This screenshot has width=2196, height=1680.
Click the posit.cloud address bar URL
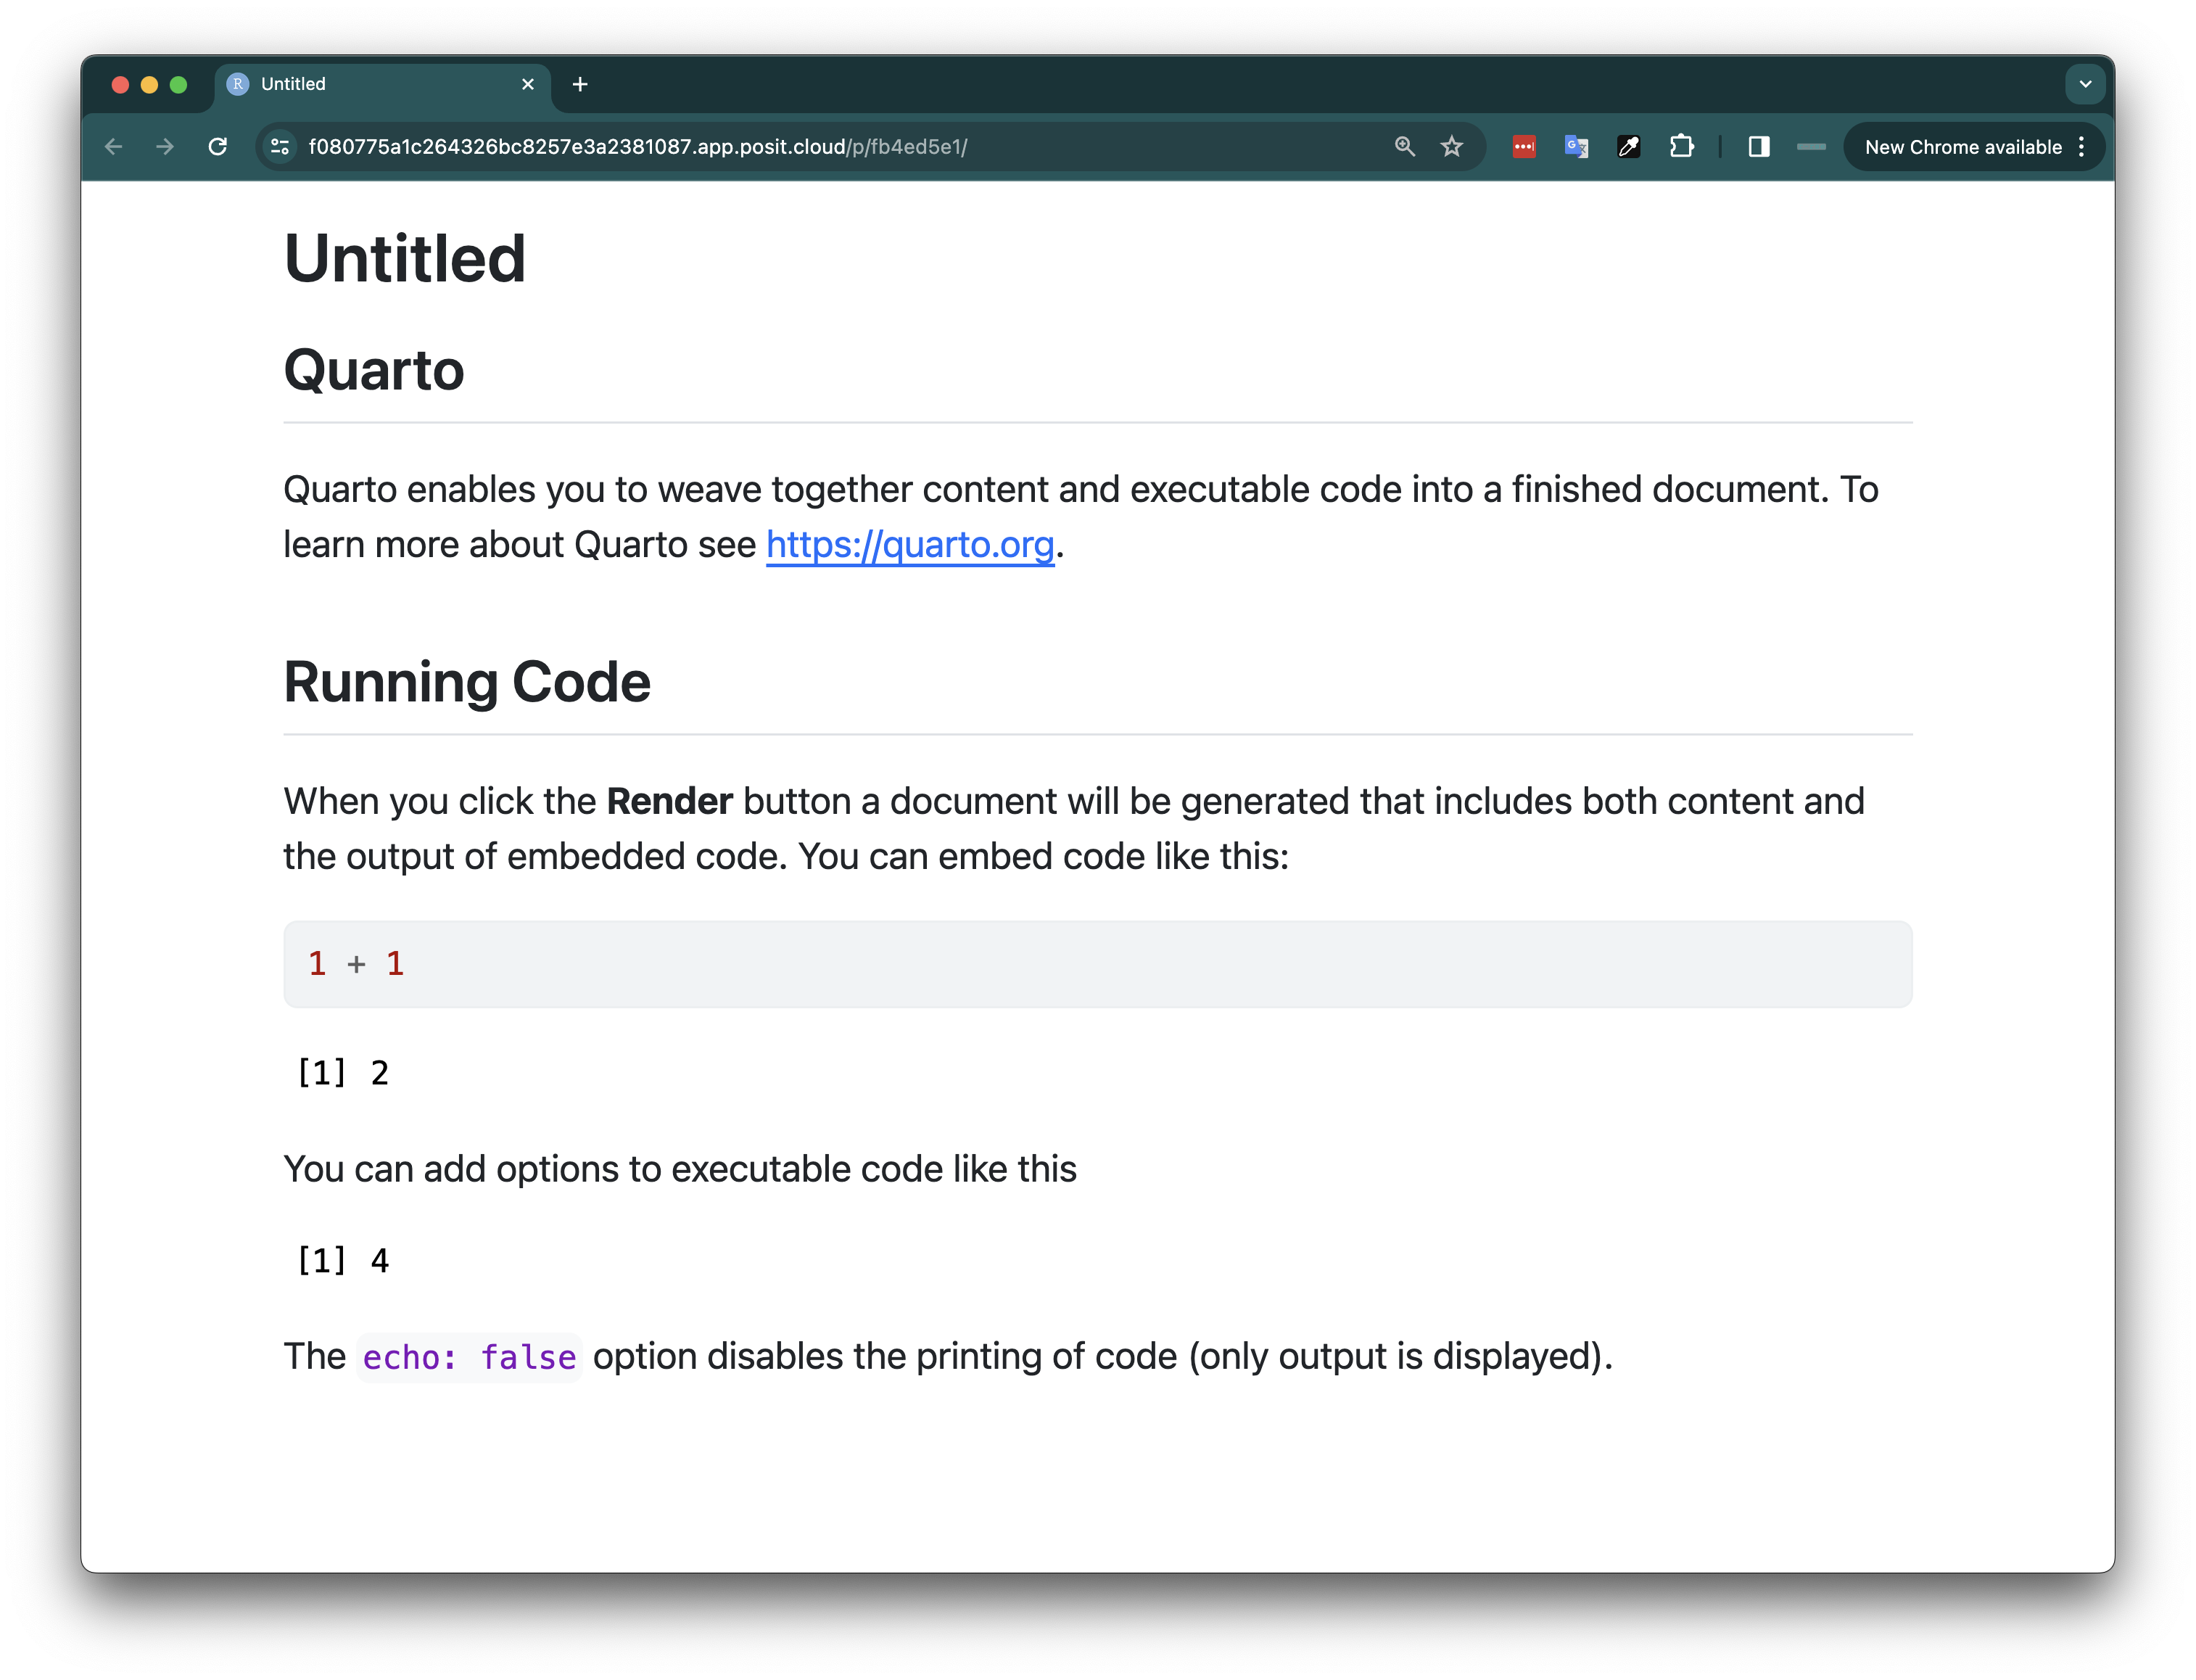coord(637,147)
